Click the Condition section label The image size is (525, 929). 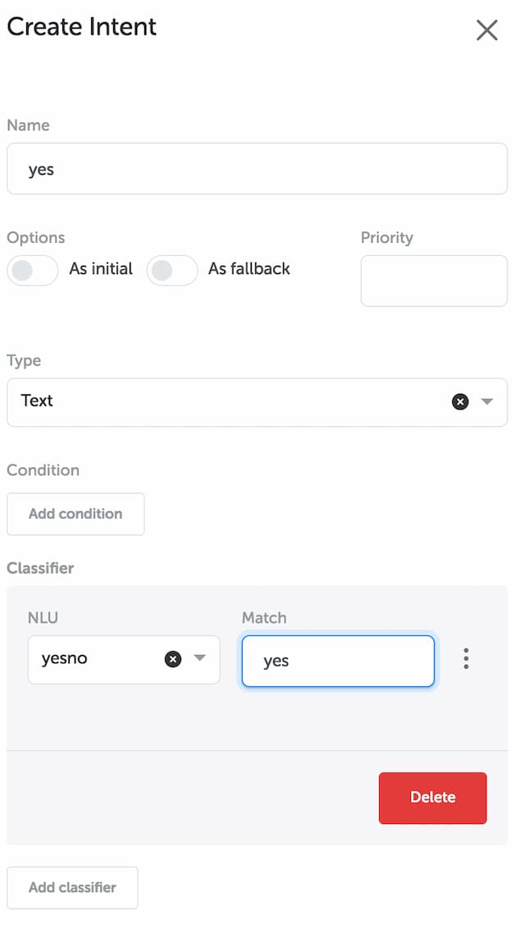43,470
